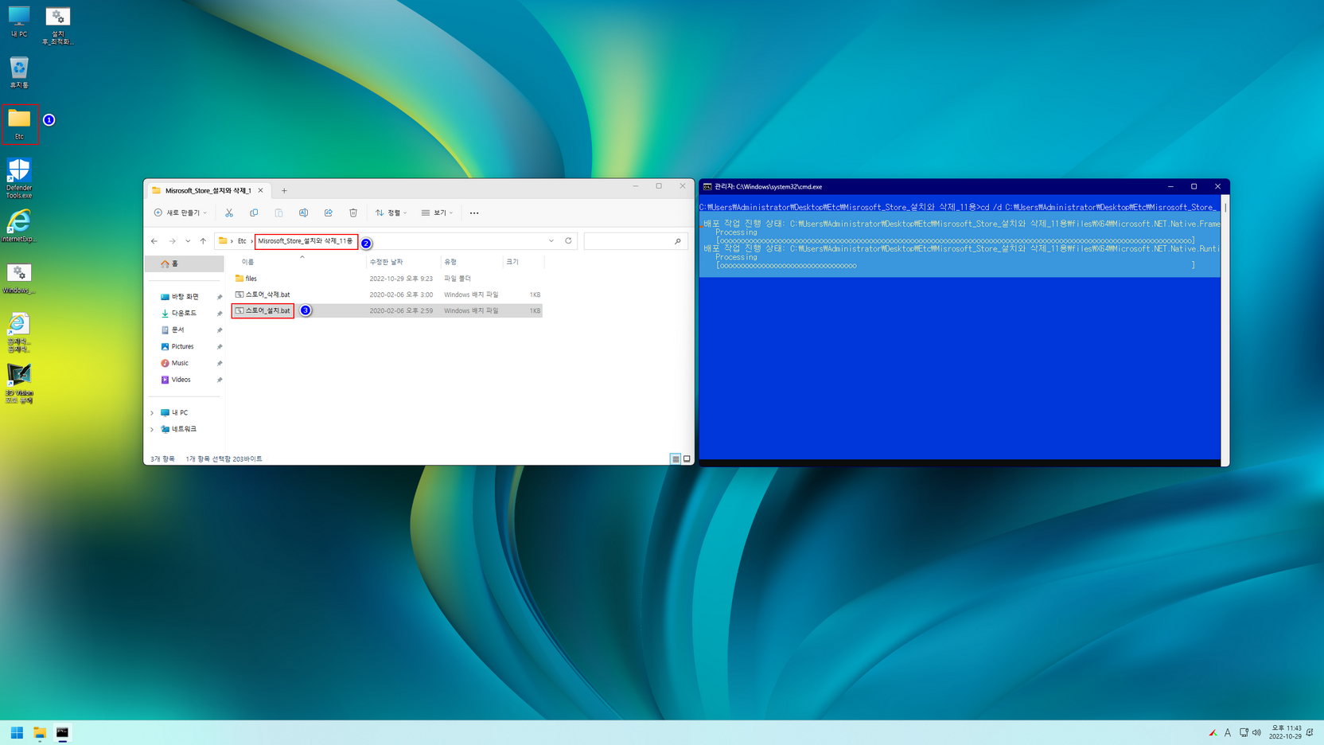The height and width of the screenshot is (745, 1324).
Task: Select 스토어_설치.bat file
Action: [387, 310]
